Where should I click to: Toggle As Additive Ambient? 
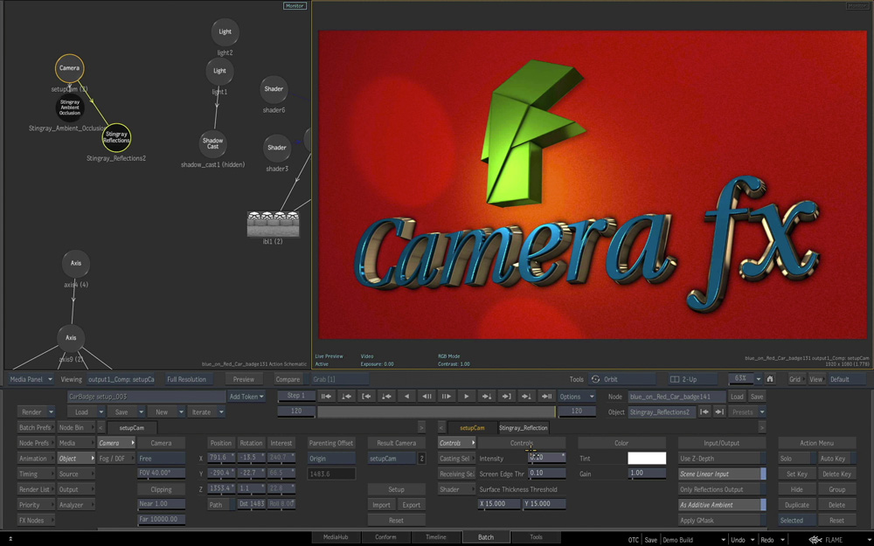click(x=722, y=505)
